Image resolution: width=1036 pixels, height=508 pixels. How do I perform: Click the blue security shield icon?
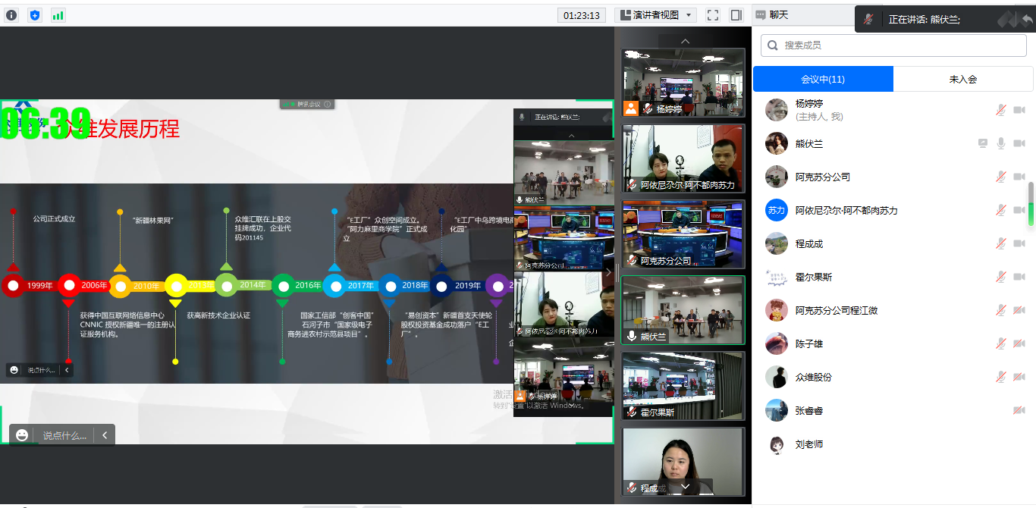tap(35, 15)
